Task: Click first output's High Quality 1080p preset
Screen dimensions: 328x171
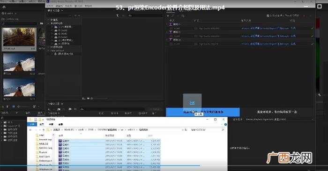Action: pos(209,28)
